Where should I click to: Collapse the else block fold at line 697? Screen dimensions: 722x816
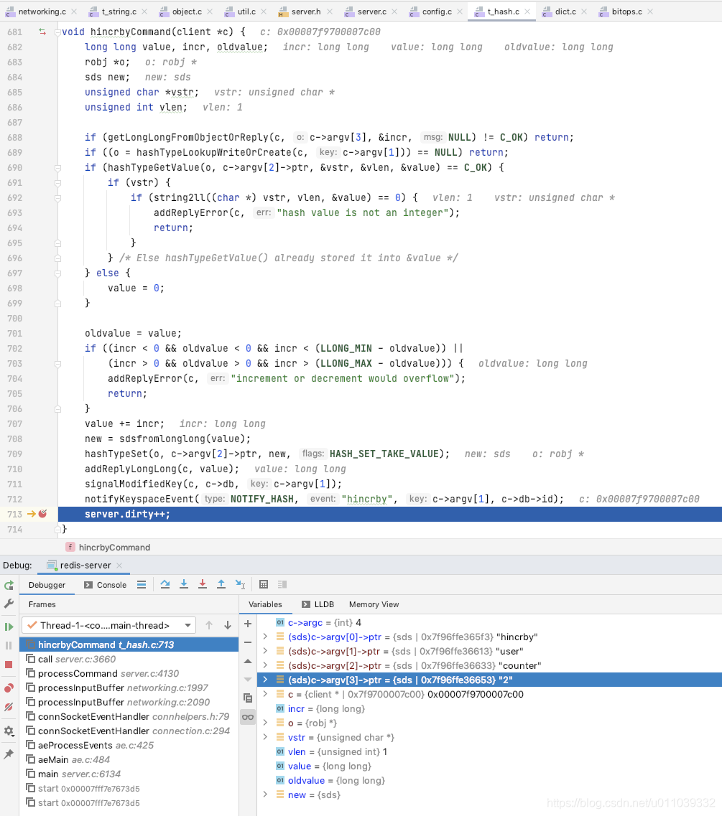pos(57,273)
